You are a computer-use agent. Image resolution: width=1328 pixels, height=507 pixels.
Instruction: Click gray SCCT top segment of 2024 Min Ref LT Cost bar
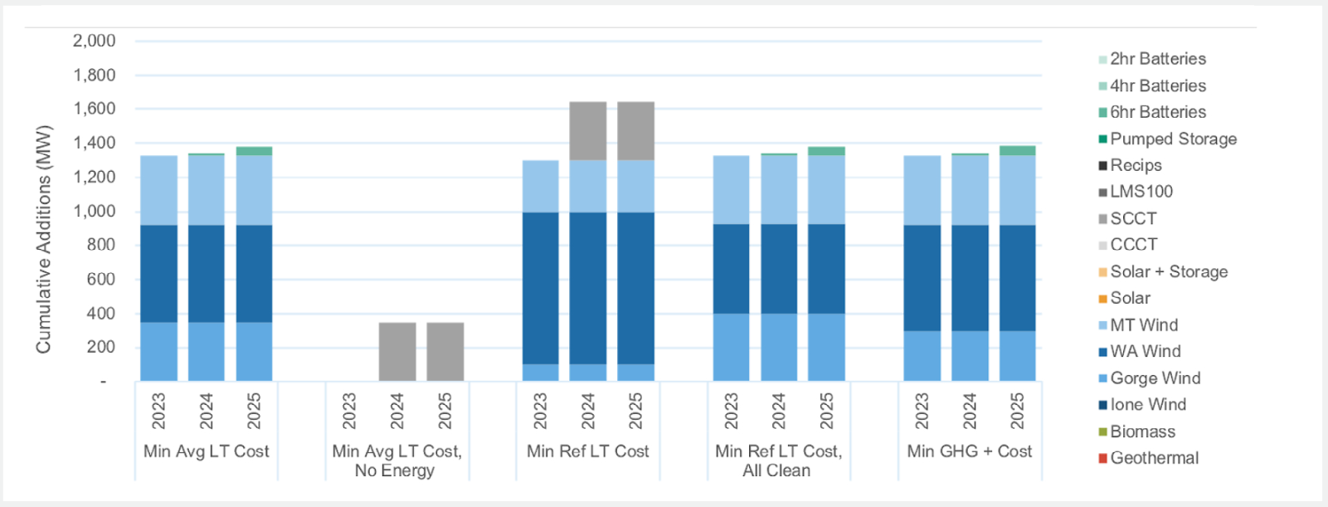coord(588,131)
